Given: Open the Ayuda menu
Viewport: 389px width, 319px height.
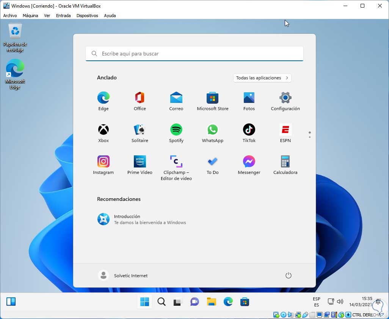Looking at the screenshot, I should (x=110, y=16).
